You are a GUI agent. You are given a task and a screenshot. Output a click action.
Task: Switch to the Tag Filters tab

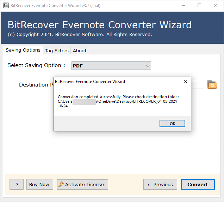[57, 50]
